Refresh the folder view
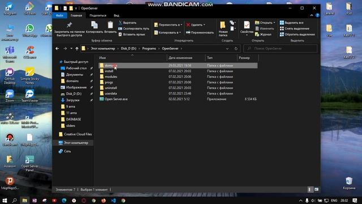This screenshot has width=362, height=204. [x=236, y=49]
